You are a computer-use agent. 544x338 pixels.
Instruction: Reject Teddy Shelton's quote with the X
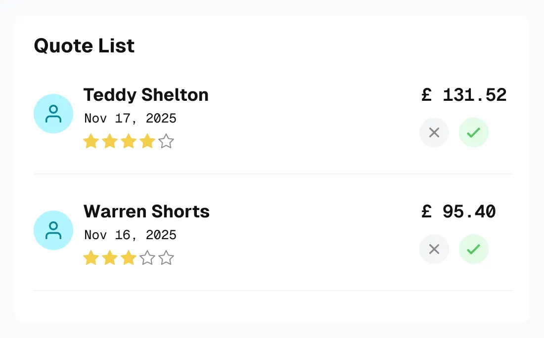(x=434, y=132)
